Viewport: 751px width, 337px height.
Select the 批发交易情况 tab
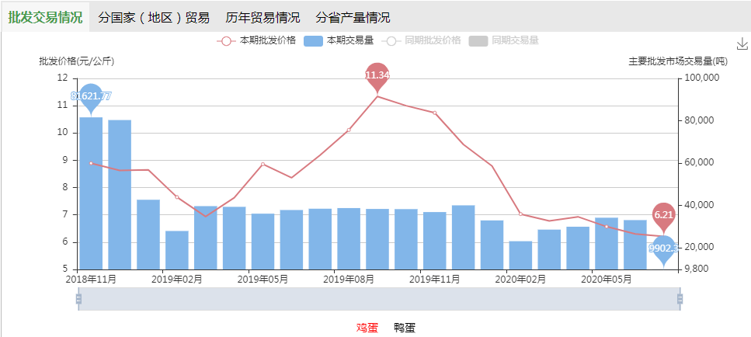[x=45, y=17]
